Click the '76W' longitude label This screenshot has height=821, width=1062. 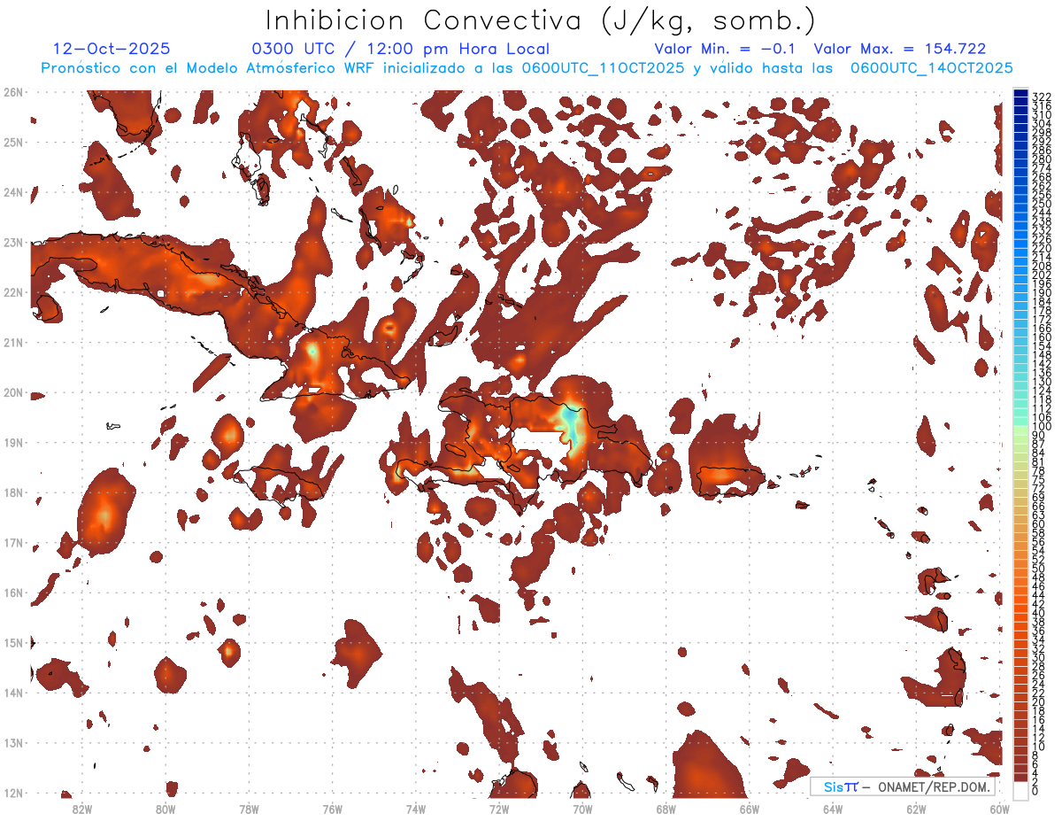tap(332, 809)
